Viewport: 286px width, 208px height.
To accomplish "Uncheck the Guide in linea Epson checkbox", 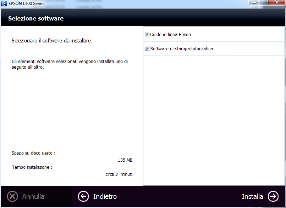I will point(147,35).
